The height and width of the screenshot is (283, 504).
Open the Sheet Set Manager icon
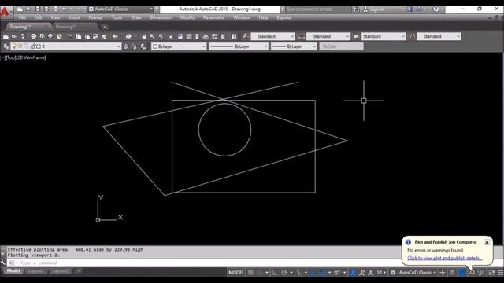pos(206,37)
